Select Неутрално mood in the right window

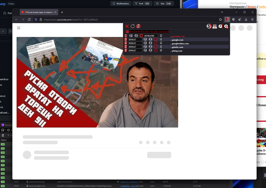point(237,7)
